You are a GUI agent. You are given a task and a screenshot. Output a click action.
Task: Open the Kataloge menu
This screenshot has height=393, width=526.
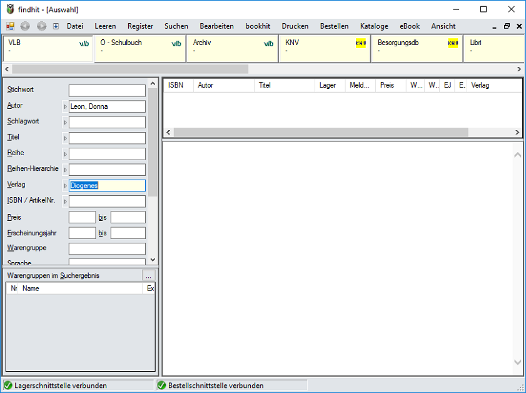coord(374,26)
